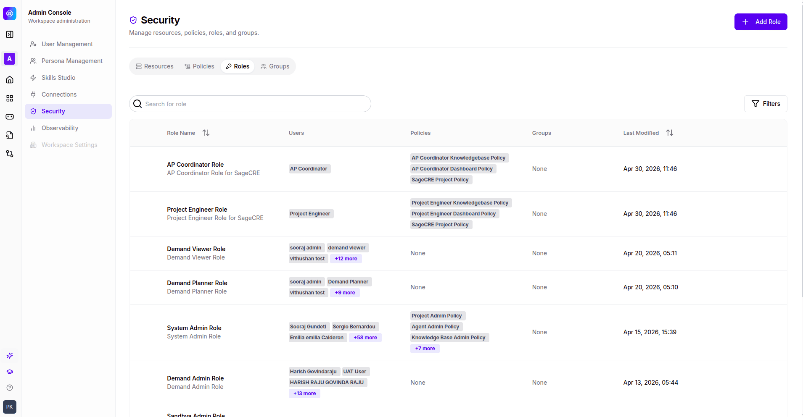Screen dimensions: 803x417
Task: Click the Project Admin Policy tag
Action: (438, 316)
